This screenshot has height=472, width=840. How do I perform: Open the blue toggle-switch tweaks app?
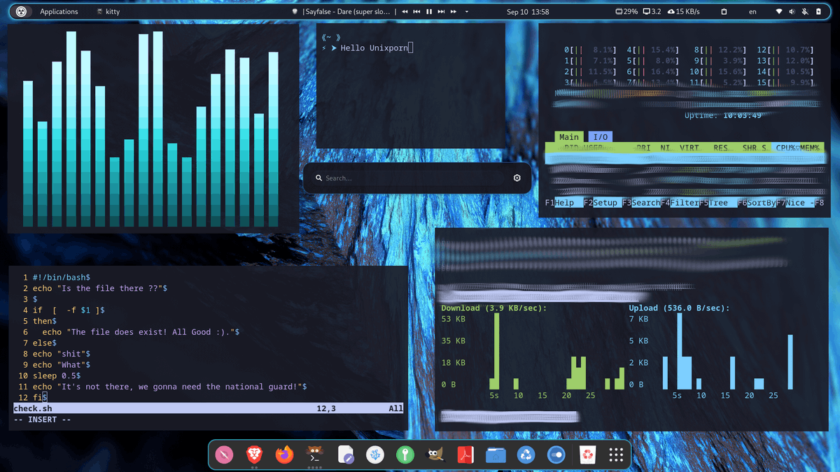[556, 455]
